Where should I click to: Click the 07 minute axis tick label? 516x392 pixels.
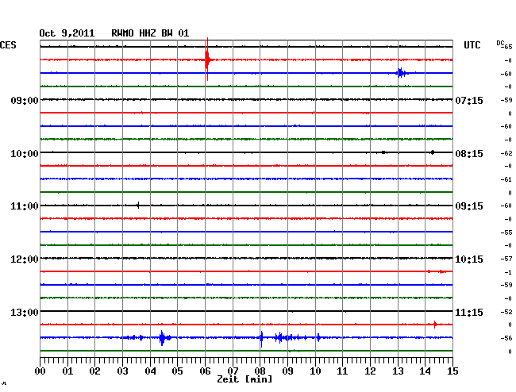click(x=233, y=371)
